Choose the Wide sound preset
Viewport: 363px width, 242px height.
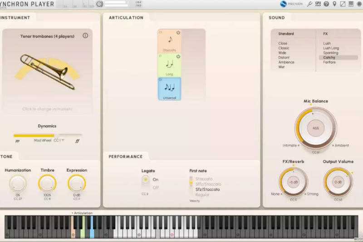[282, 53]
